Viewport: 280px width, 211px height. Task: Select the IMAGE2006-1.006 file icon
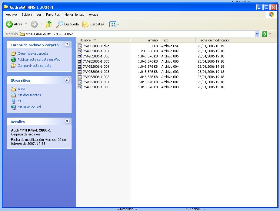[x=80, y=56]
